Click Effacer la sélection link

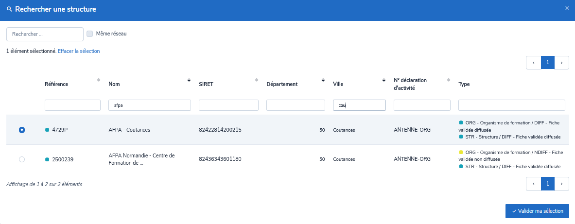pyautogui.click(x=79, y=52)
